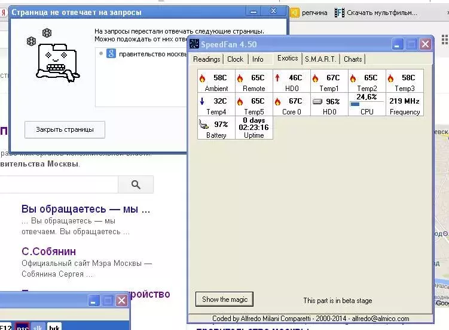Click the Show the magic button
The height and width of the screenshot is (330, 449).
pyautogui.click(x=225, y=299)
